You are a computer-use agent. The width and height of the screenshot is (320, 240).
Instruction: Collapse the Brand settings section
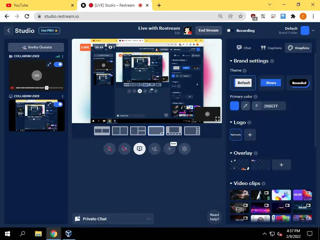click(231, 61)
